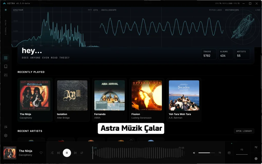This screenshot has height=164, width=262.
Task: Pause the currently playing track
Action: [67, 153]
